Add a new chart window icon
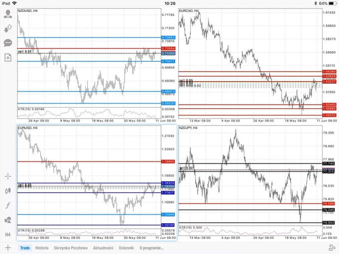This screenshot has height=254, width=339. (x=8, y=58)
